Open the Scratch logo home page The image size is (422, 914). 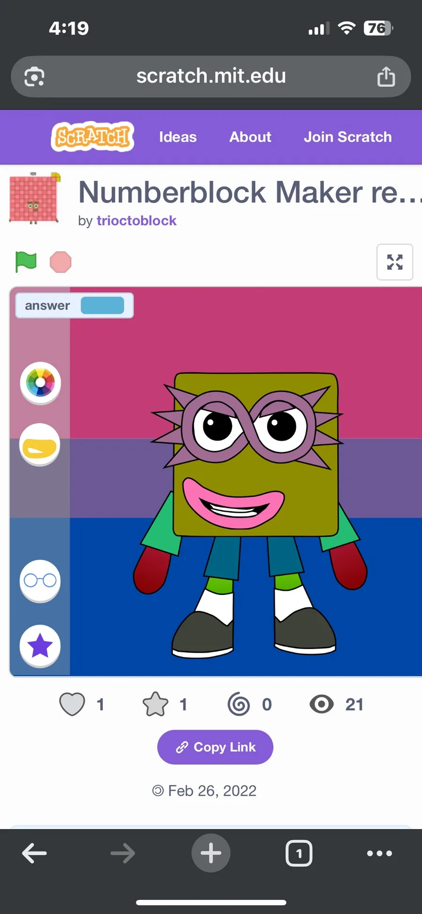(x=92, y=137)
